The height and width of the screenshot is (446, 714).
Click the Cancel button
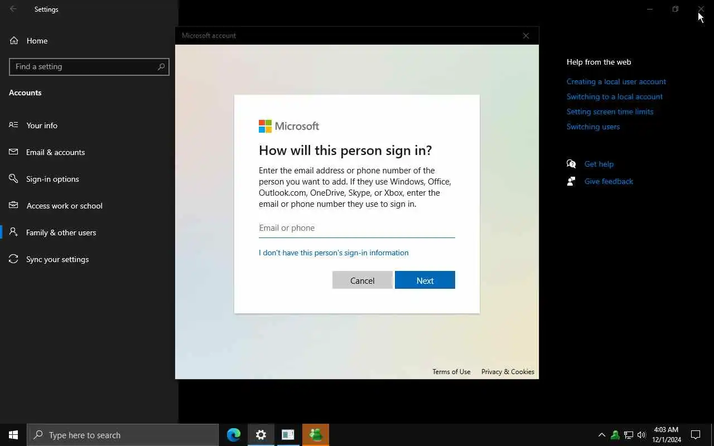[363, 280]
